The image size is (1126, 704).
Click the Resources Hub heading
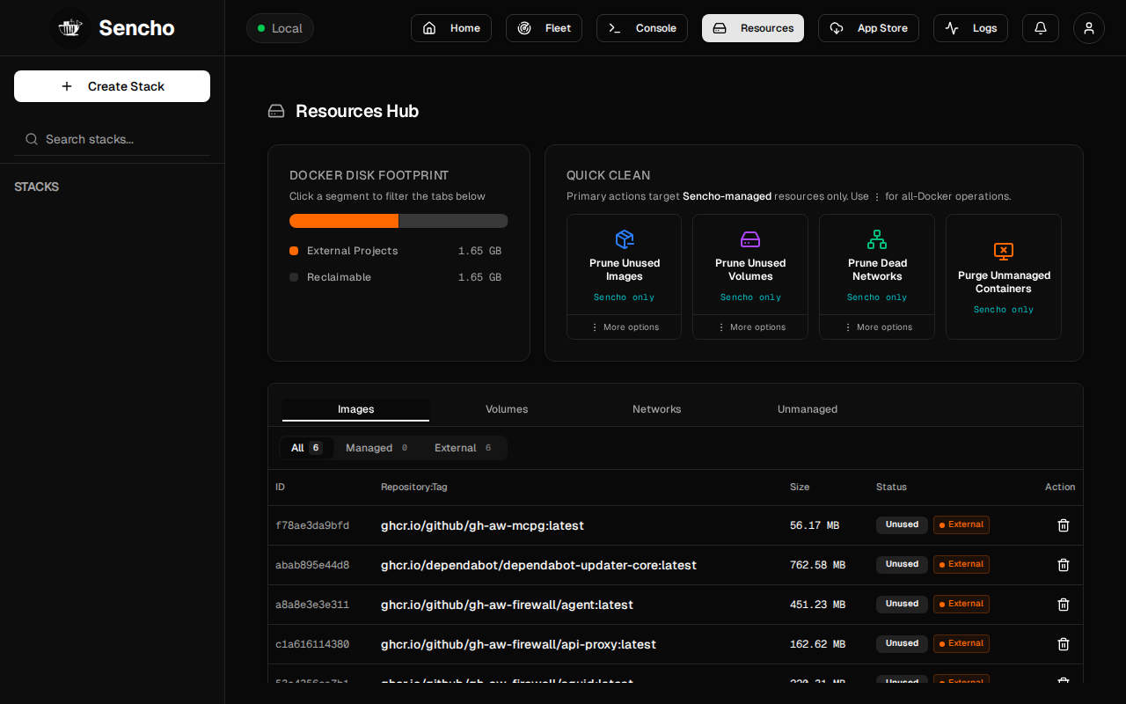coord(357,111)
